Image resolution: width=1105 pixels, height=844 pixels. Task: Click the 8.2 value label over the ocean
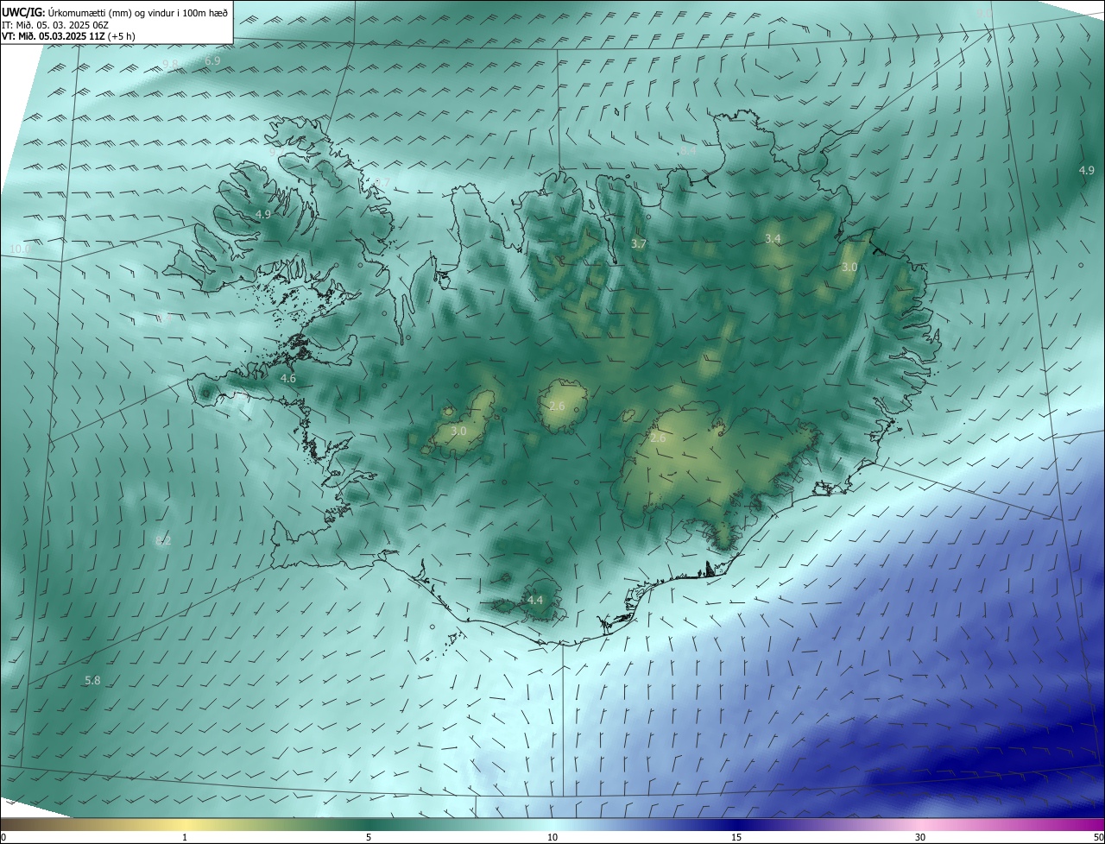[163, 541]
